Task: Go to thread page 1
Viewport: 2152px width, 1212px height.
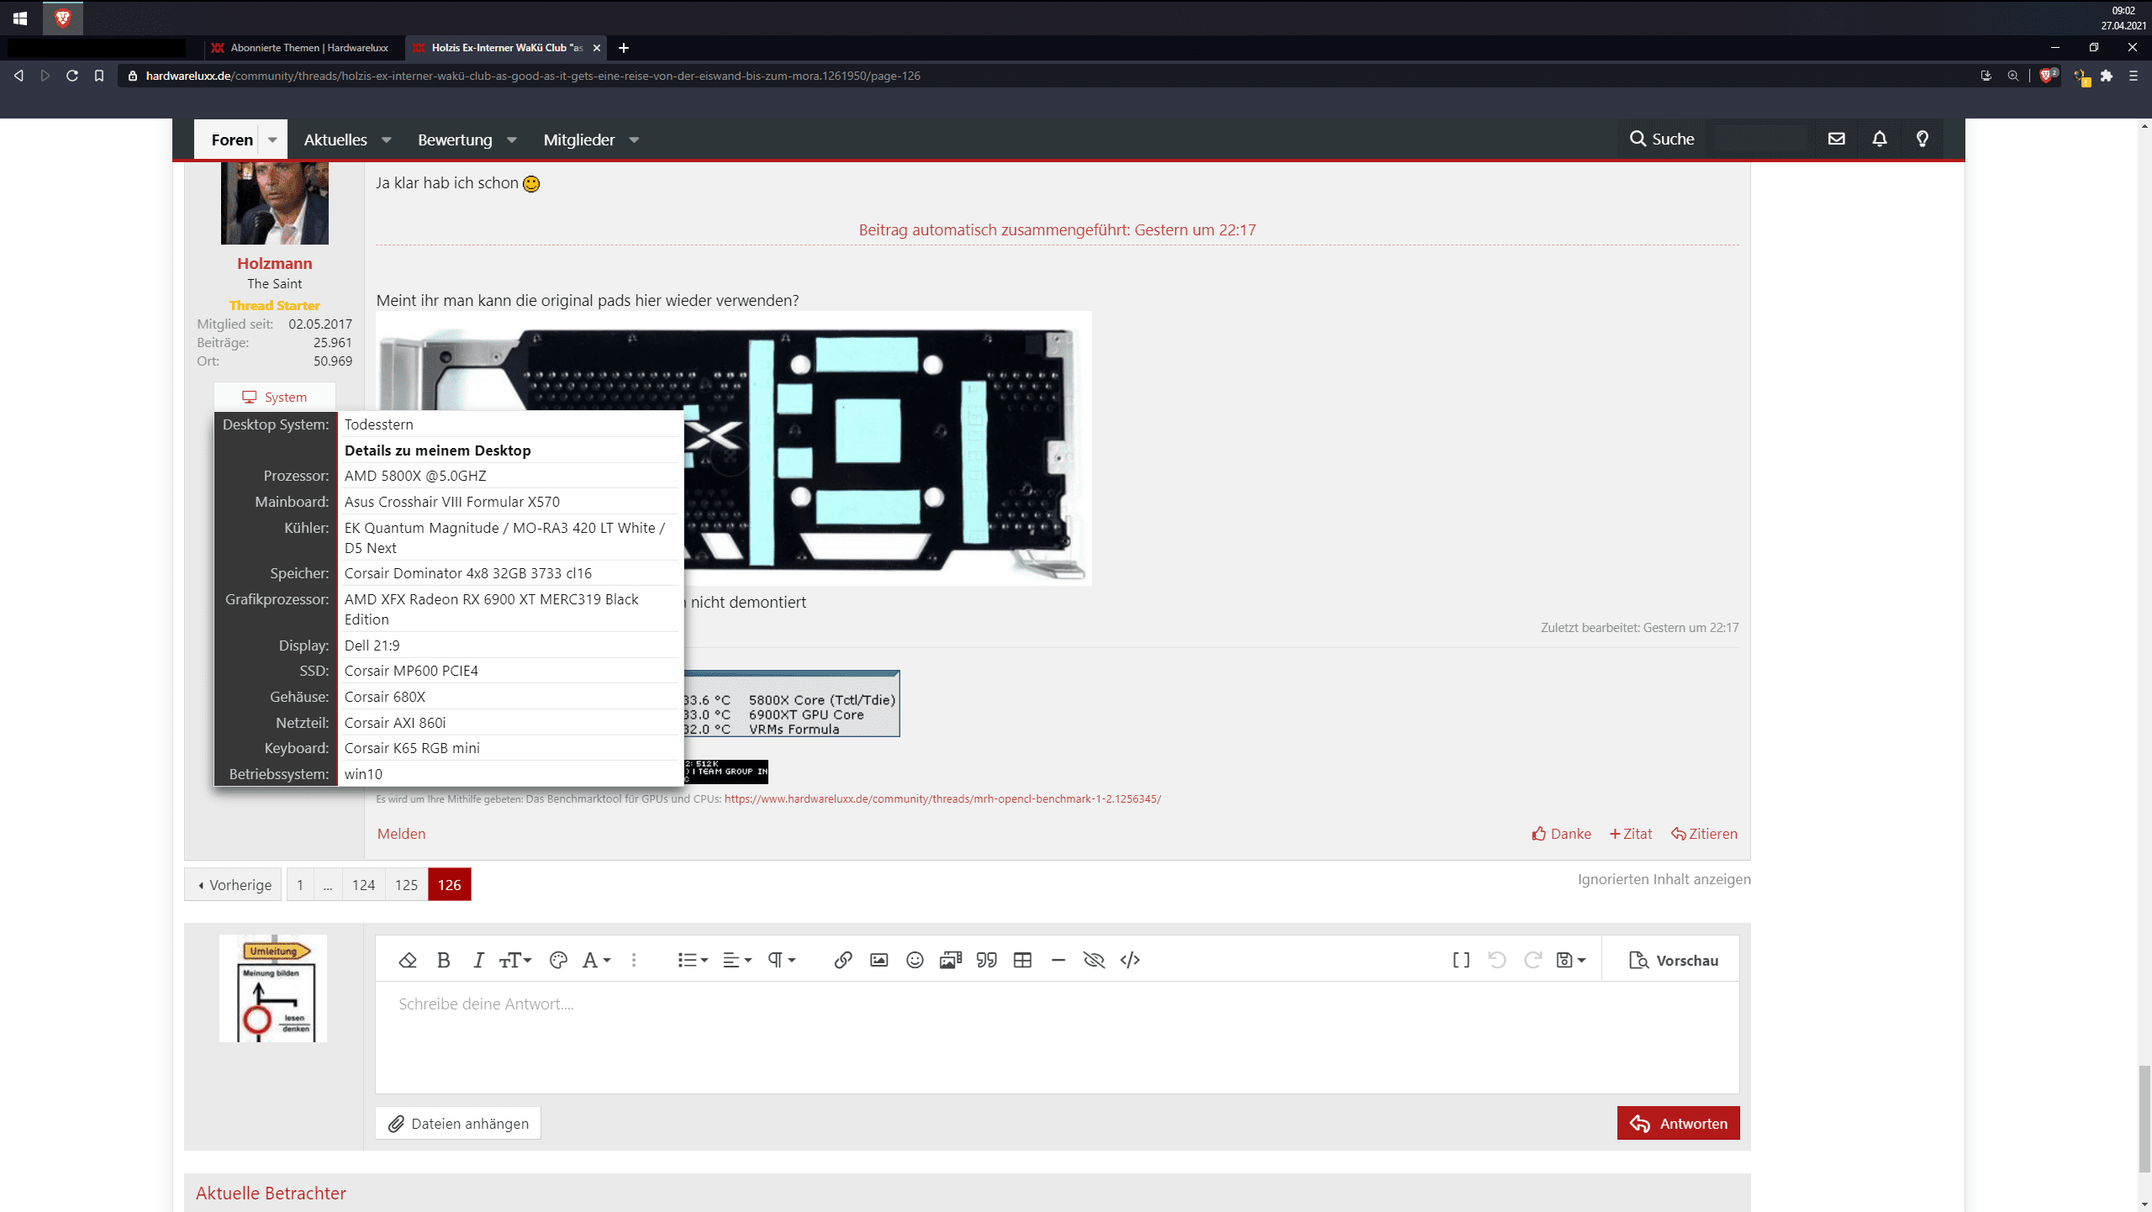Action: (x=300, y=884)
